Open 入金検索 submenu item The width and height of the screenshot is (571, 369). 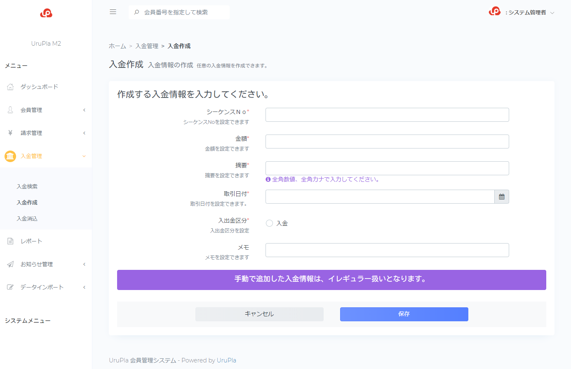coord(27,186)
